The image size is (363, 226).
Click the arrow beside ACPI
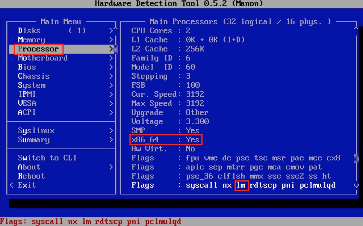[x=111, y=113]
